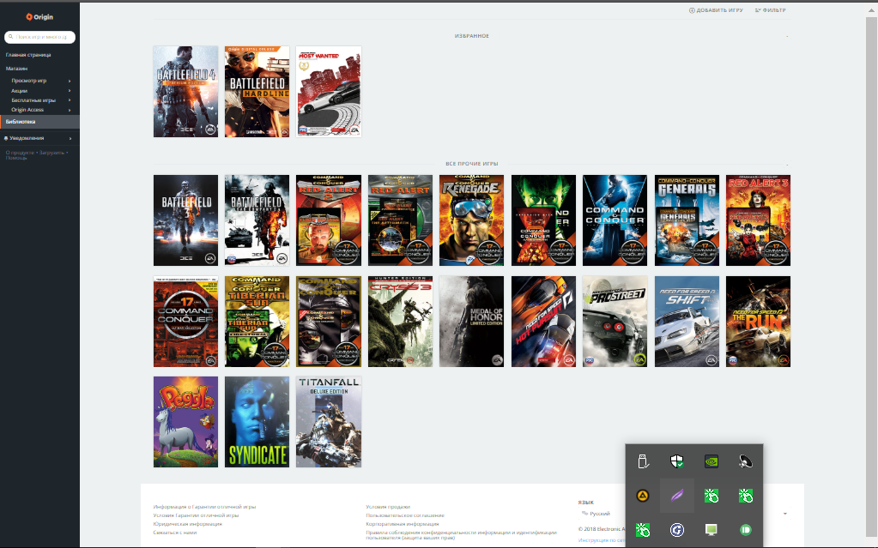878x548 pixels.
Task: Click the safely remove USB hardware icon
Action: coord(642,461)
